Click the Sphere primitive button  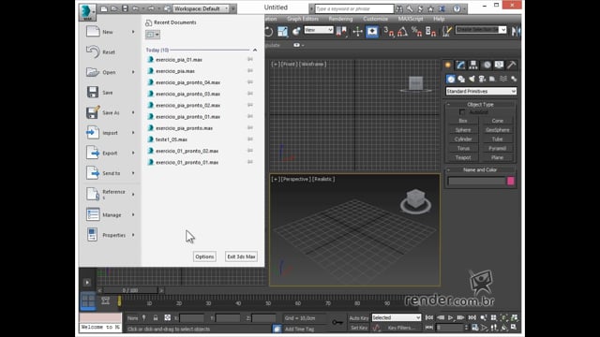(463, 130)
